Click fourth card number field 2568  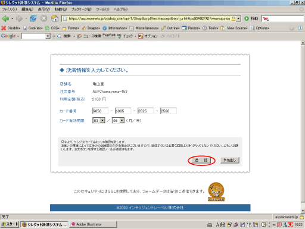point(169,111)
